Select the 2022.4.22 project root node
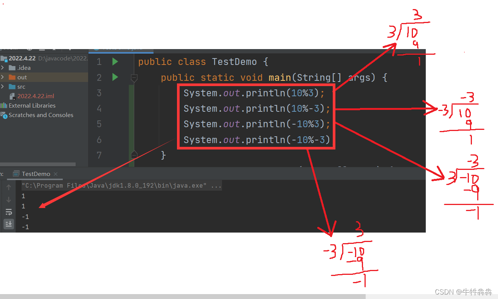Viewport: 498px width, 299px height. click(x=22, y=59)
